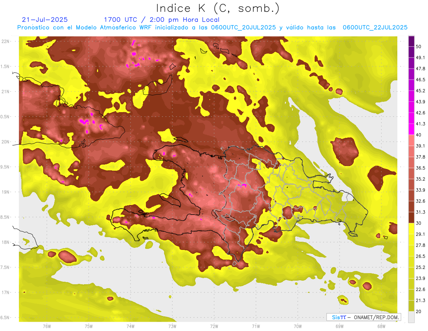Image resolution: width=428 pixels, height=331 pixels.
Task: Click the '1700 UTC / 2:00 pm Hora Local' text
Action: click(x=161, y=20)
